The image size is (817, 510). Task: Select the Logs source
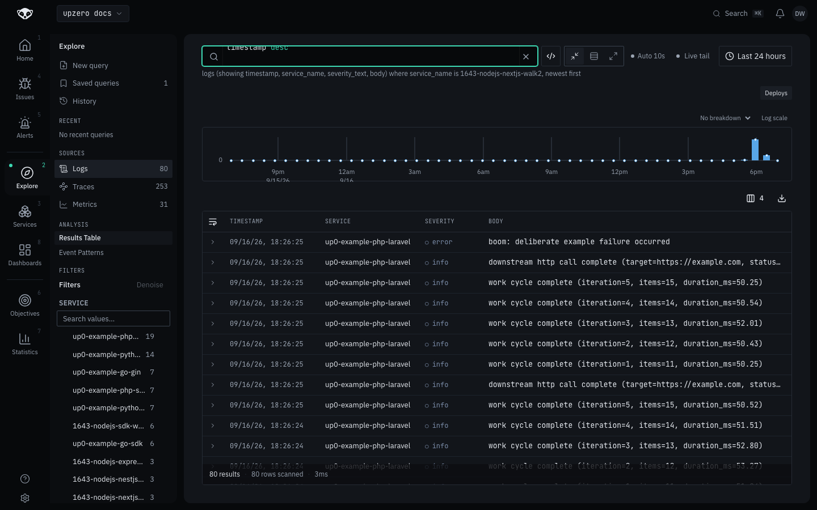(x=113, y=169)
